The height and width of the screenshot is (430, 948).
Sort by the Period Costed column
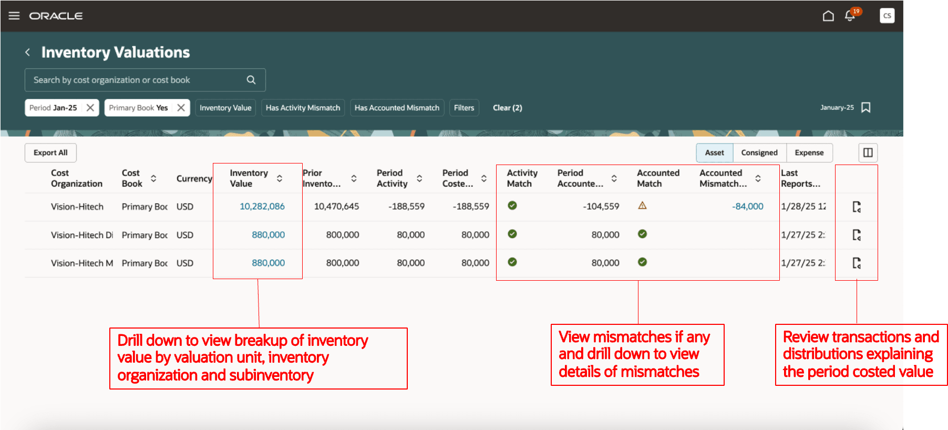tap(484, 178)
